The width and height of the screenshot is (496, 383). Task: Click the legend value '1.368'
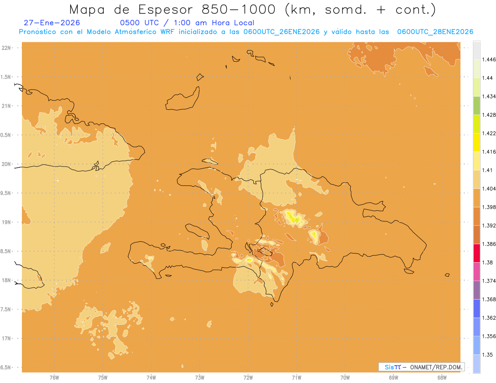[489, 299]
